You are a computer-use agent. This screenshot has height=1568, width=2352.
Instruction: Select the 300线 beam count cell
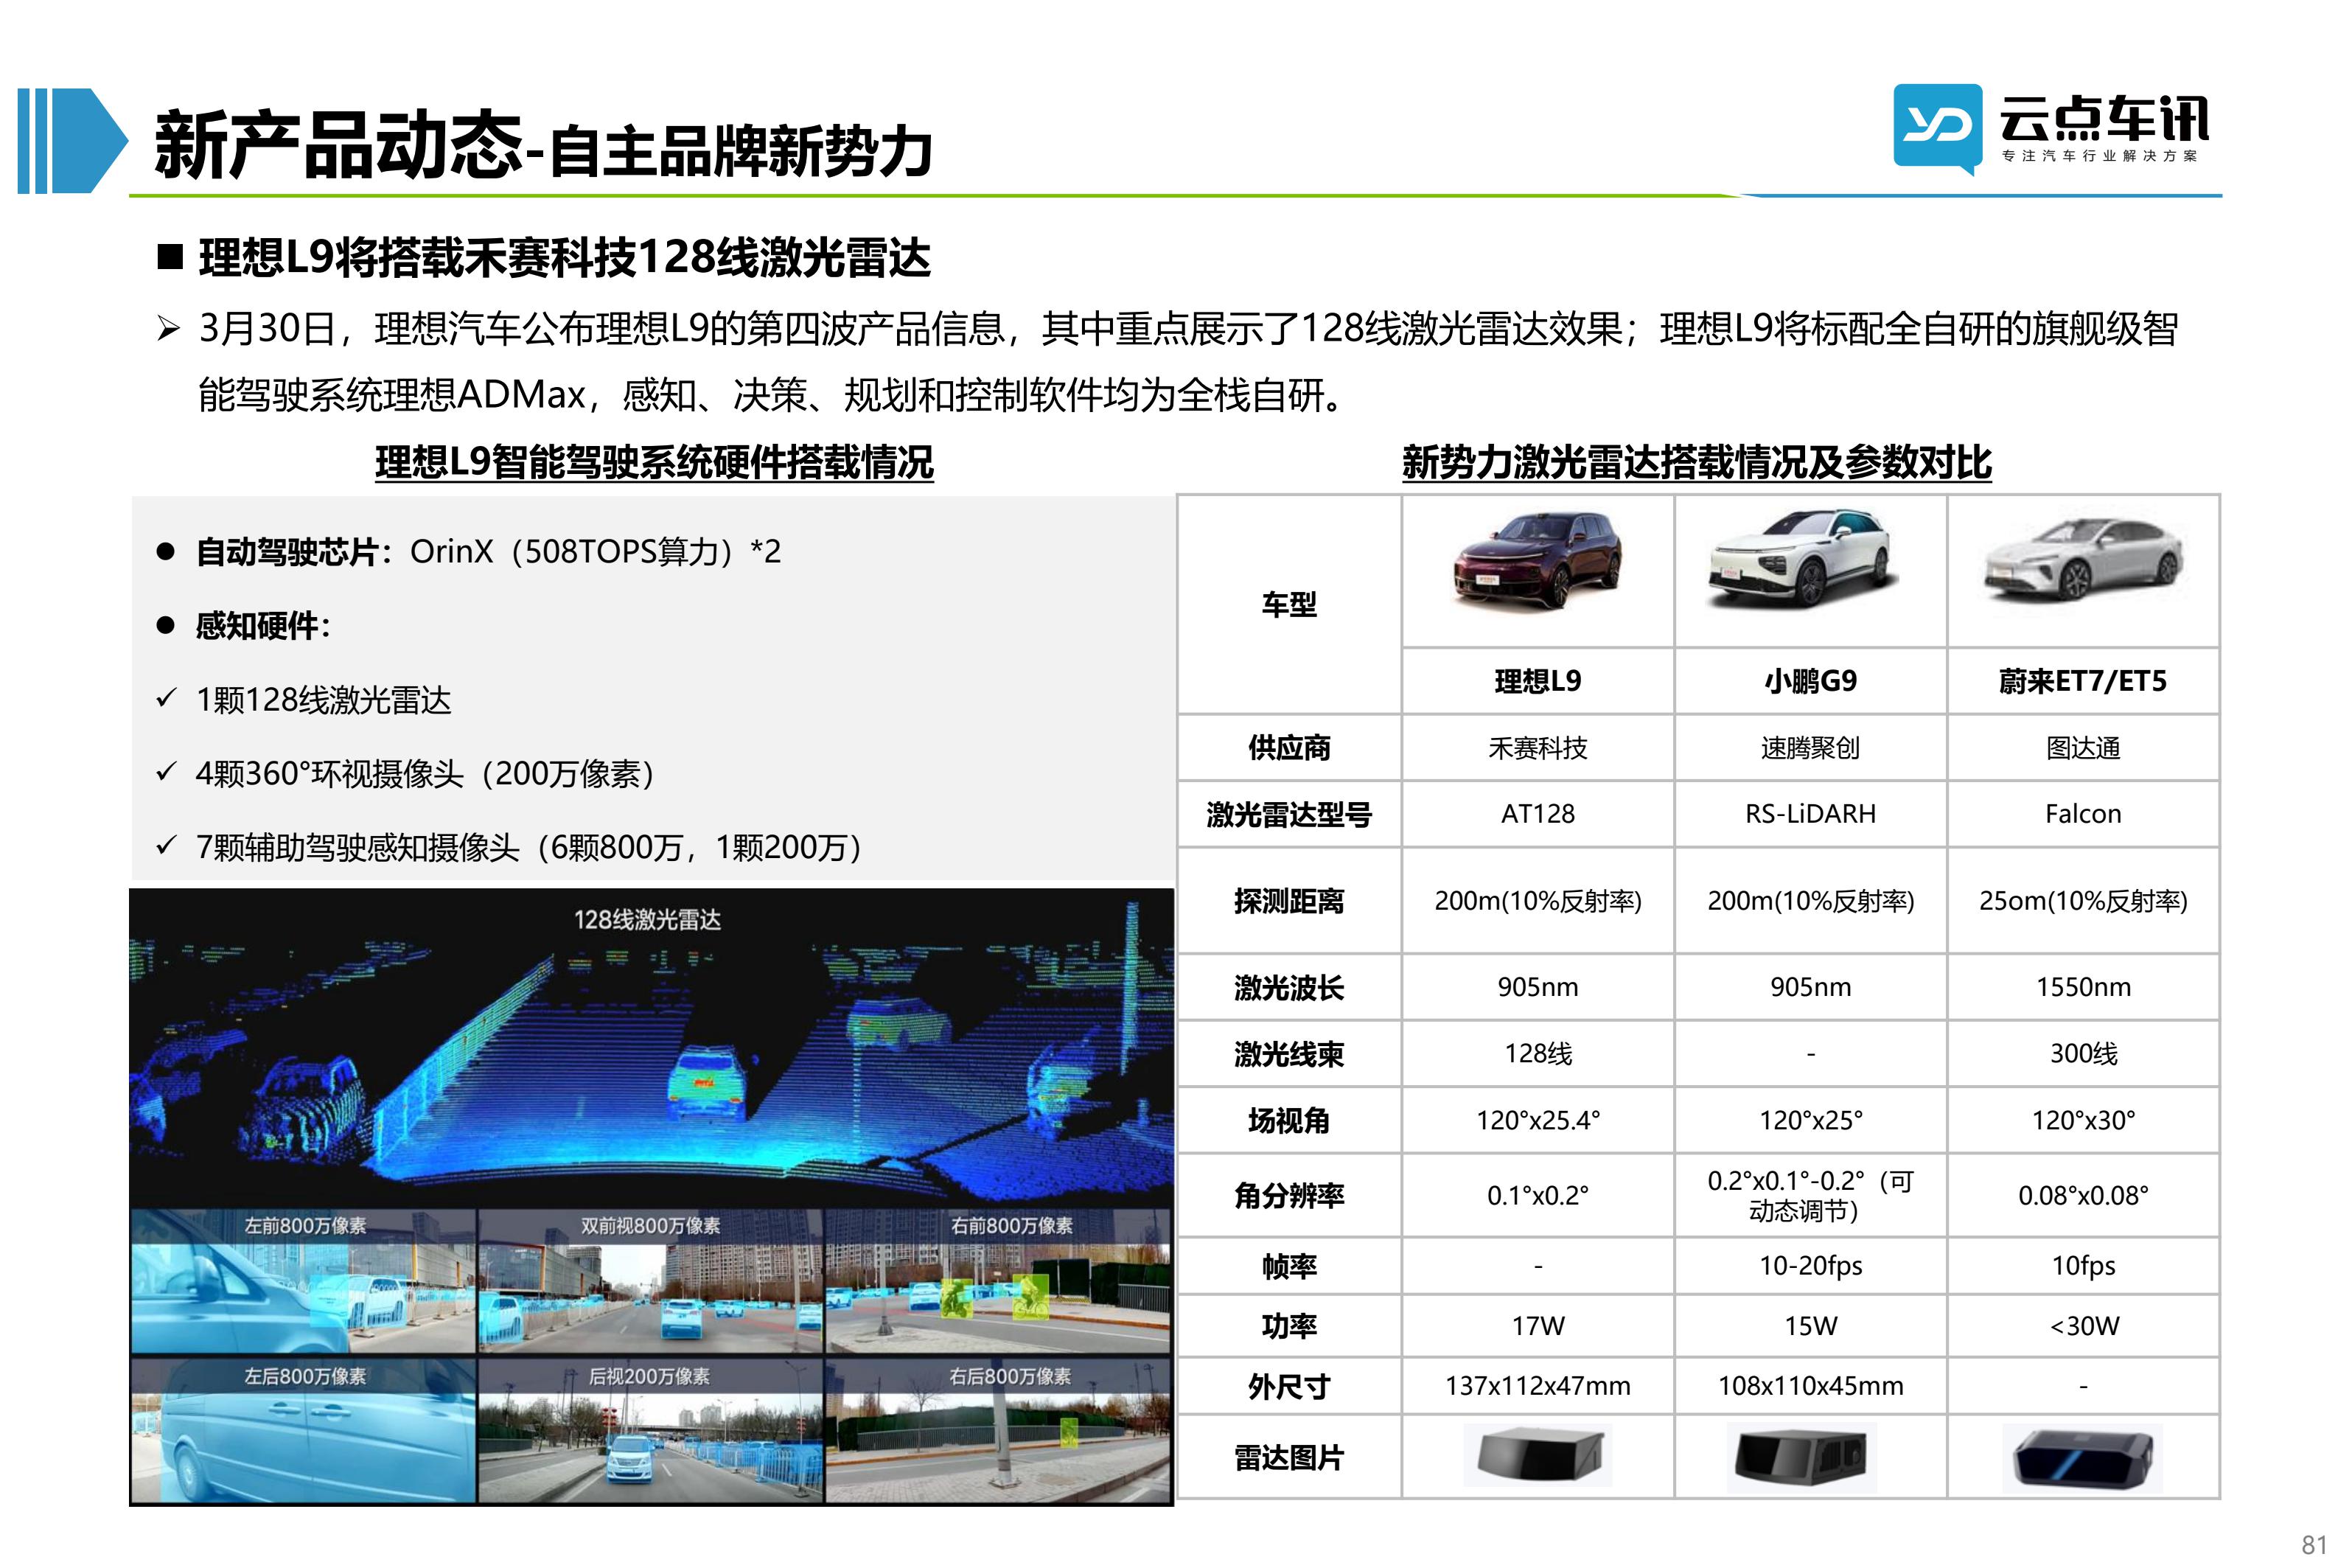click(x=2083, y=1053)
